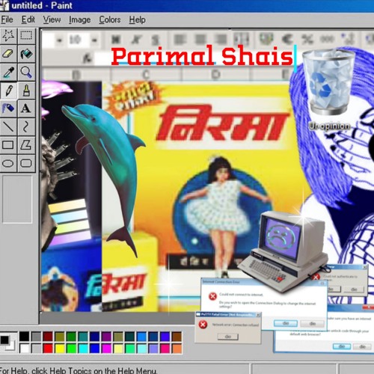Pick the Fill With Color bucket tool
The image size is (374, 374).
[26, 53]
